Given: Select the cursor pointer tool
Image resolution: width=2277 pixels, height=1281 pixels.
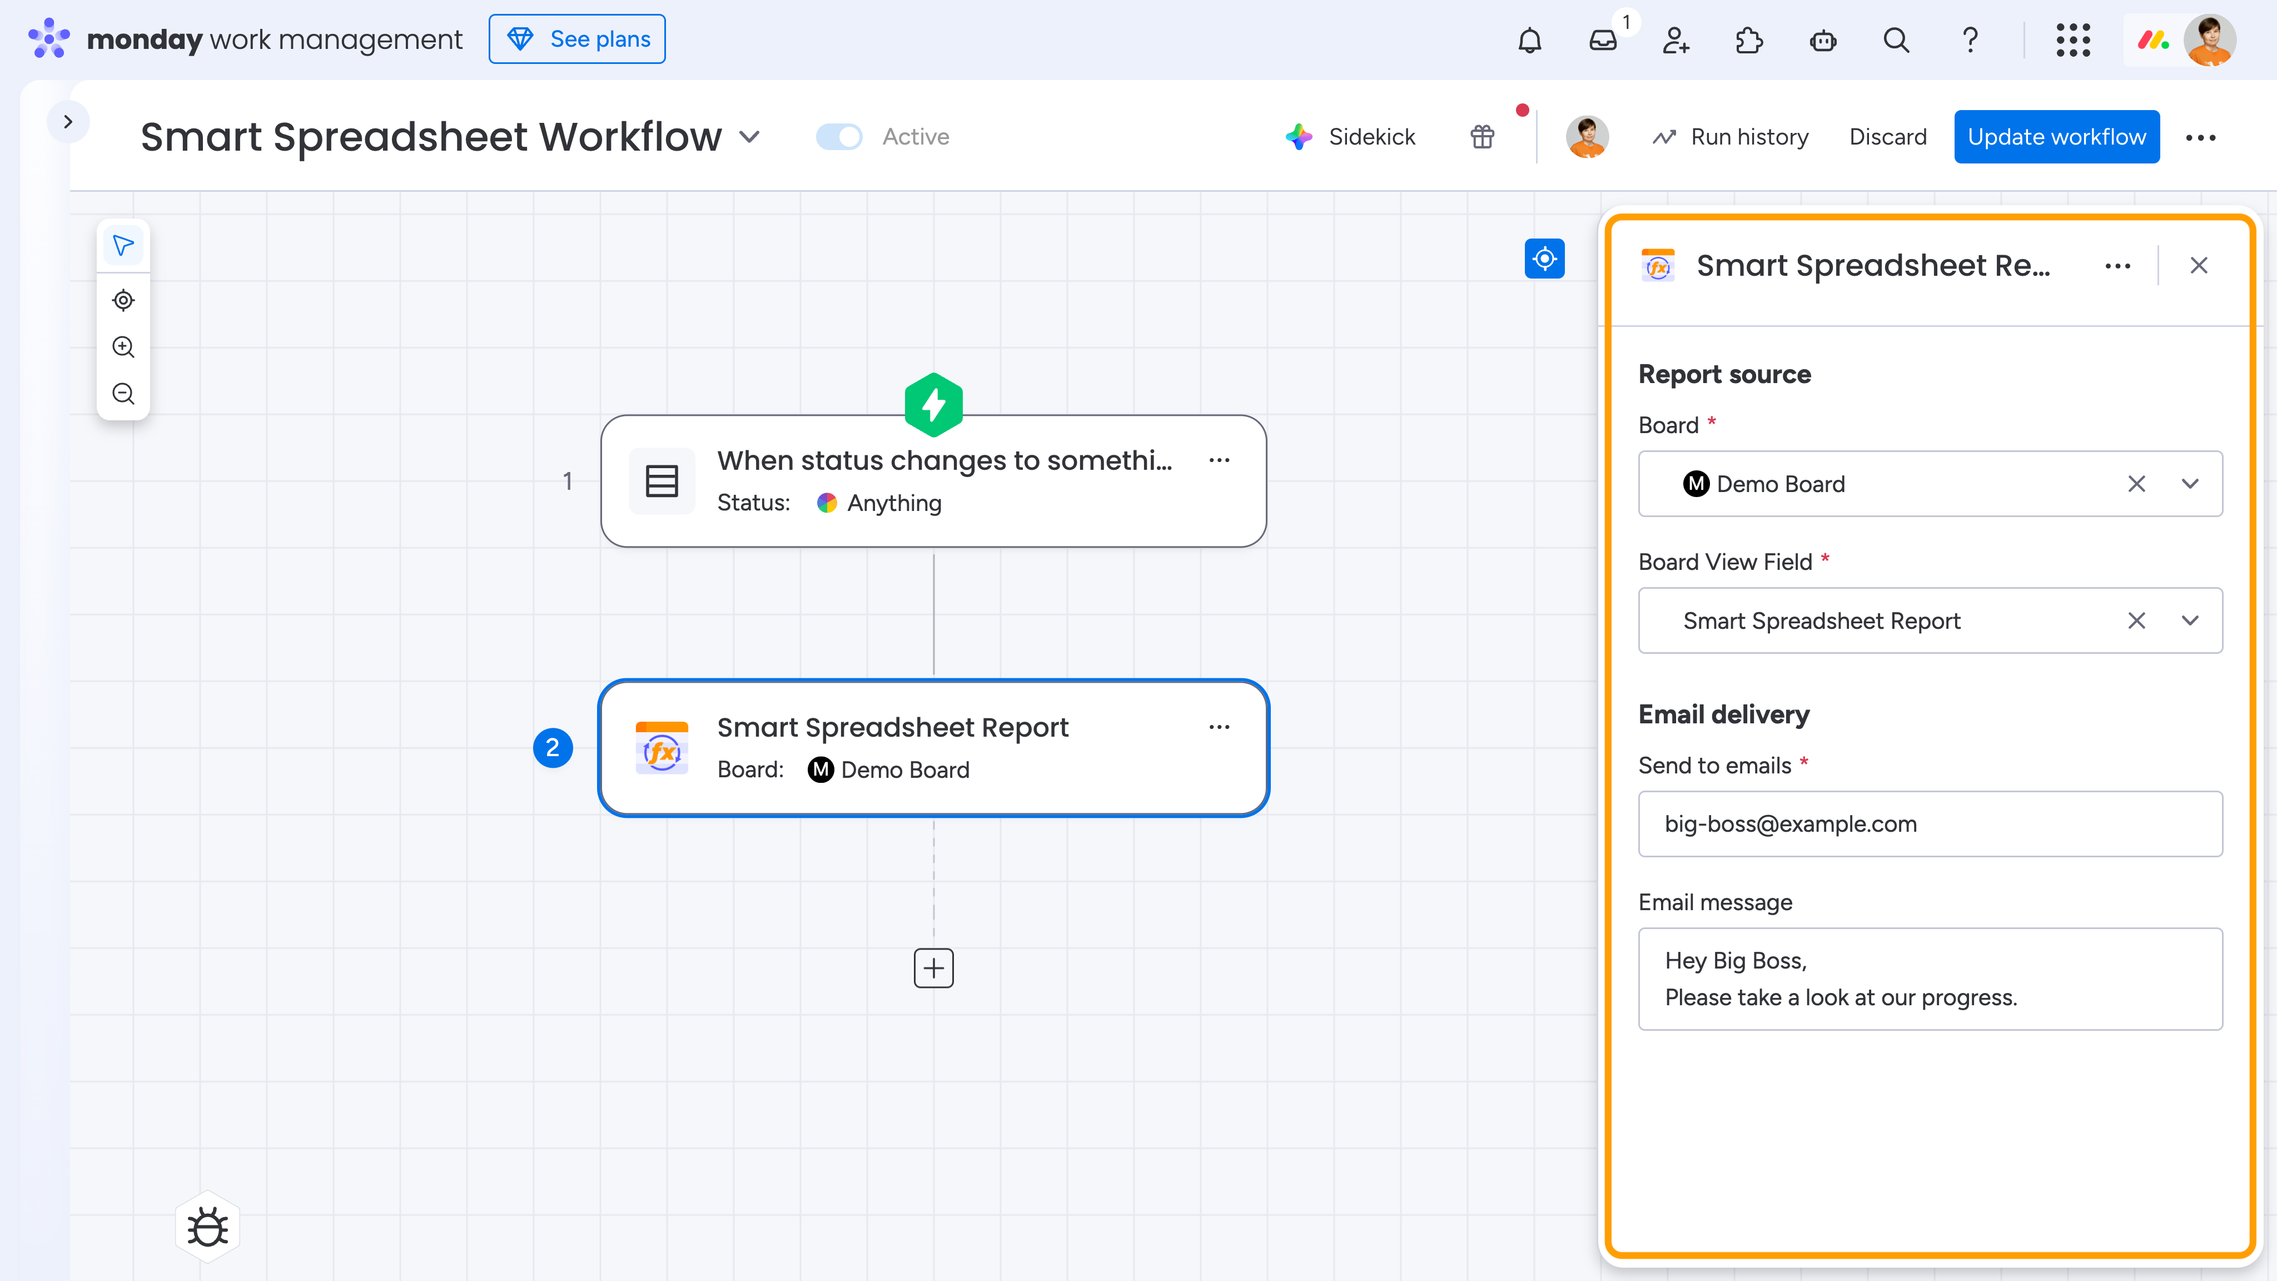Looking at the screenshot, I should [123, 246].
